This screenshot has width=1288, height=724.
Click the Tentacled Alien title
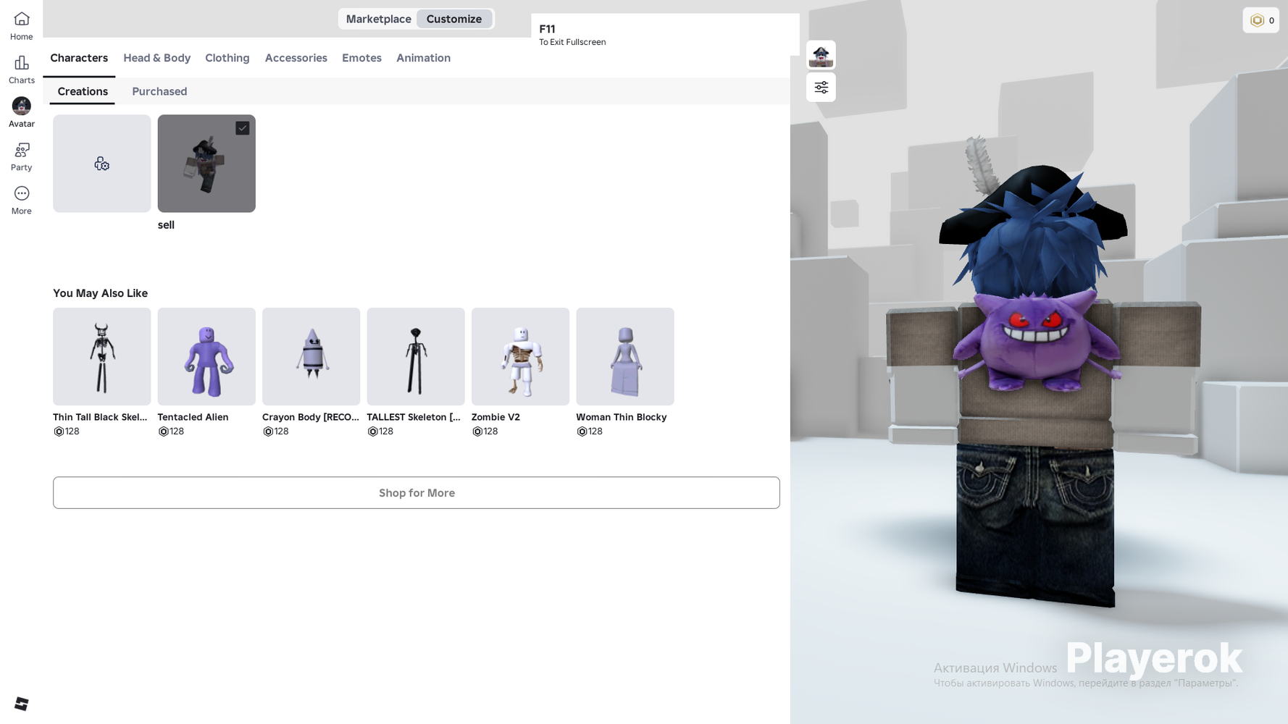pos(193,417)
